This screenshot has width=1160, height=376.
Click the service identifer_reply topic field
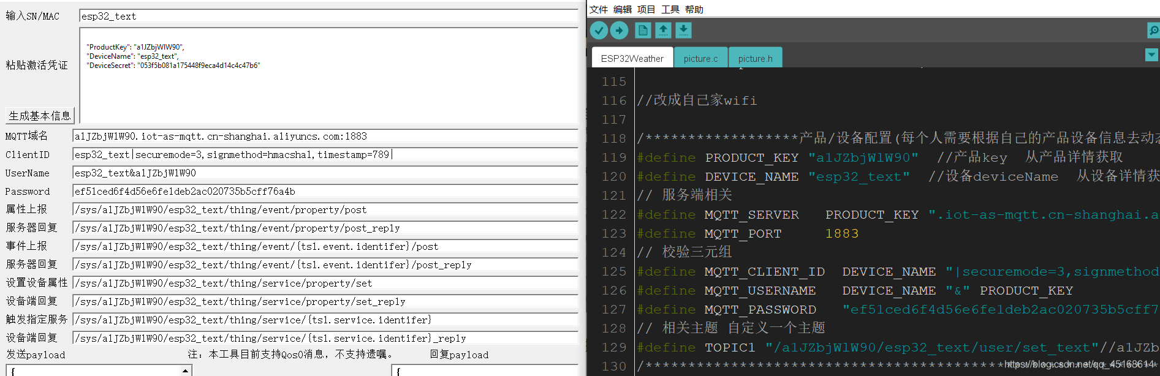pos(325,338)
